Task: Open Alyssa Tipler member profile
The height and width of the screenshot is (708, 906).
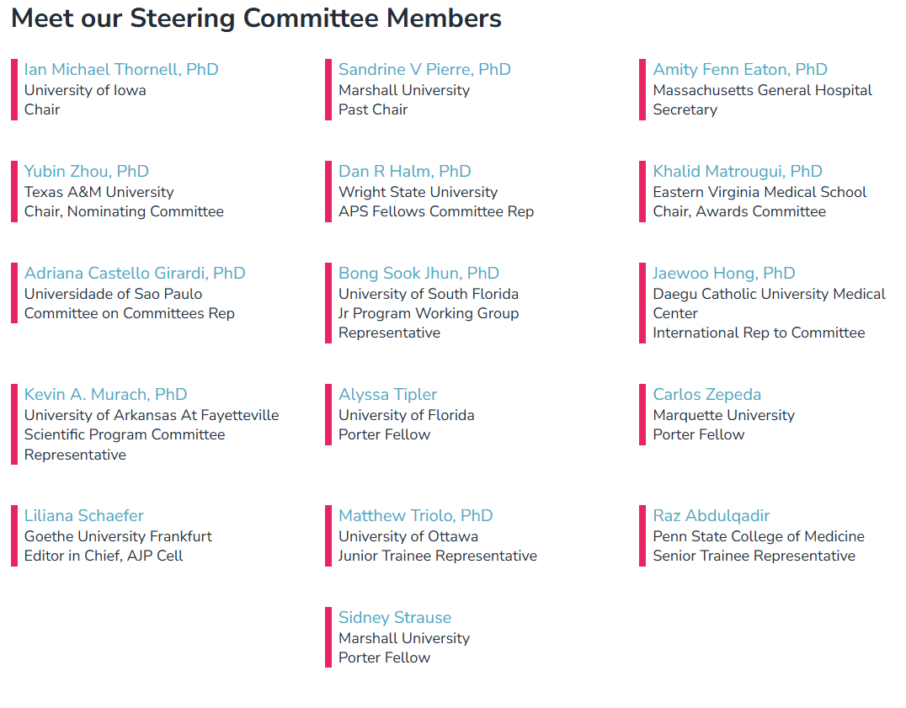Action: pyautogui.click(x=388, y=395)
